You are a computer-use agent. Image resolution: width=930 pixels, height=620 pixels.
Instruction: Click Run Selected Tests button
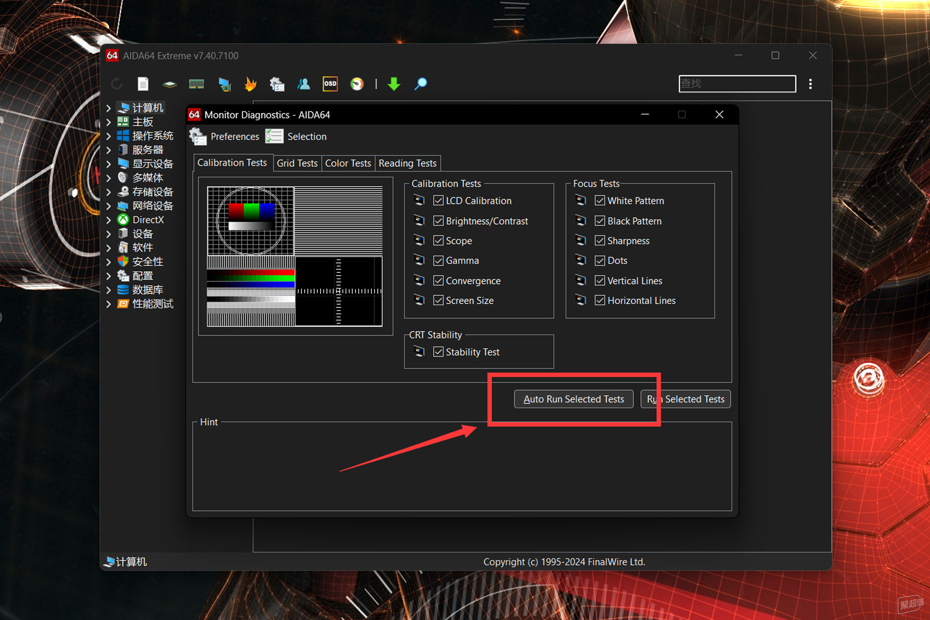(685, 399)
